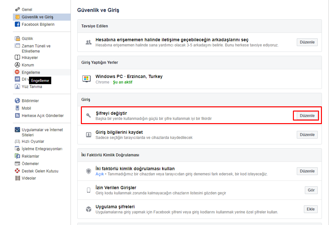Click the Konum compass icon
This screenshot has height=225, width=329.
(x=17, y=65)
